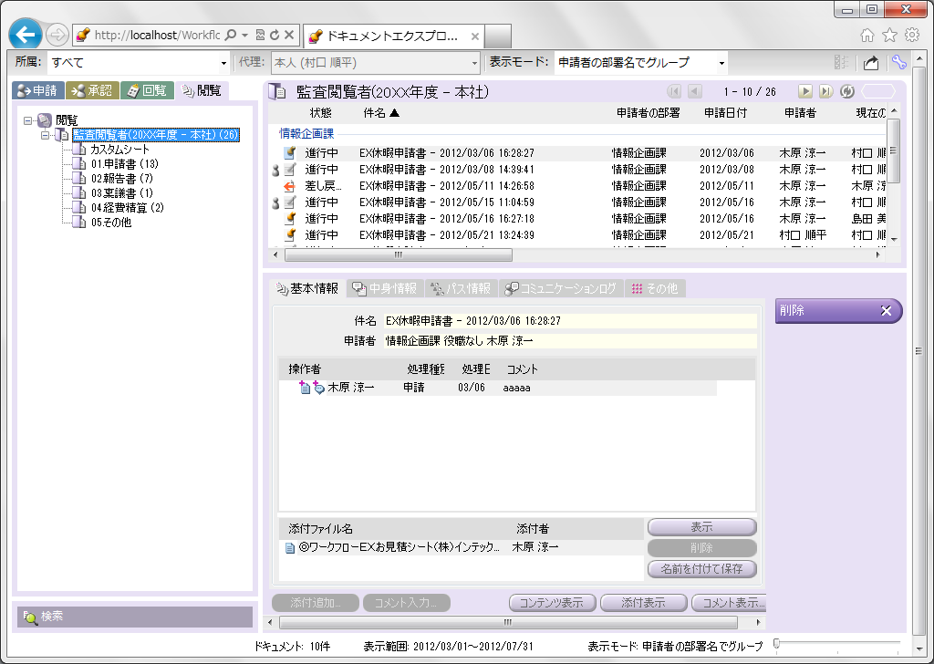Switch to the 承認 tab
The image size is (934, 664).
pyautogui.click(x=92, y=90)
